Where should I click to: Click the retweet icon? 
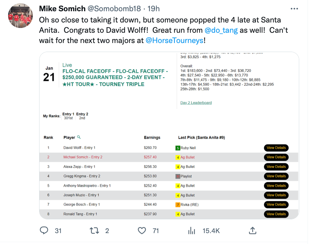(94, 231)
